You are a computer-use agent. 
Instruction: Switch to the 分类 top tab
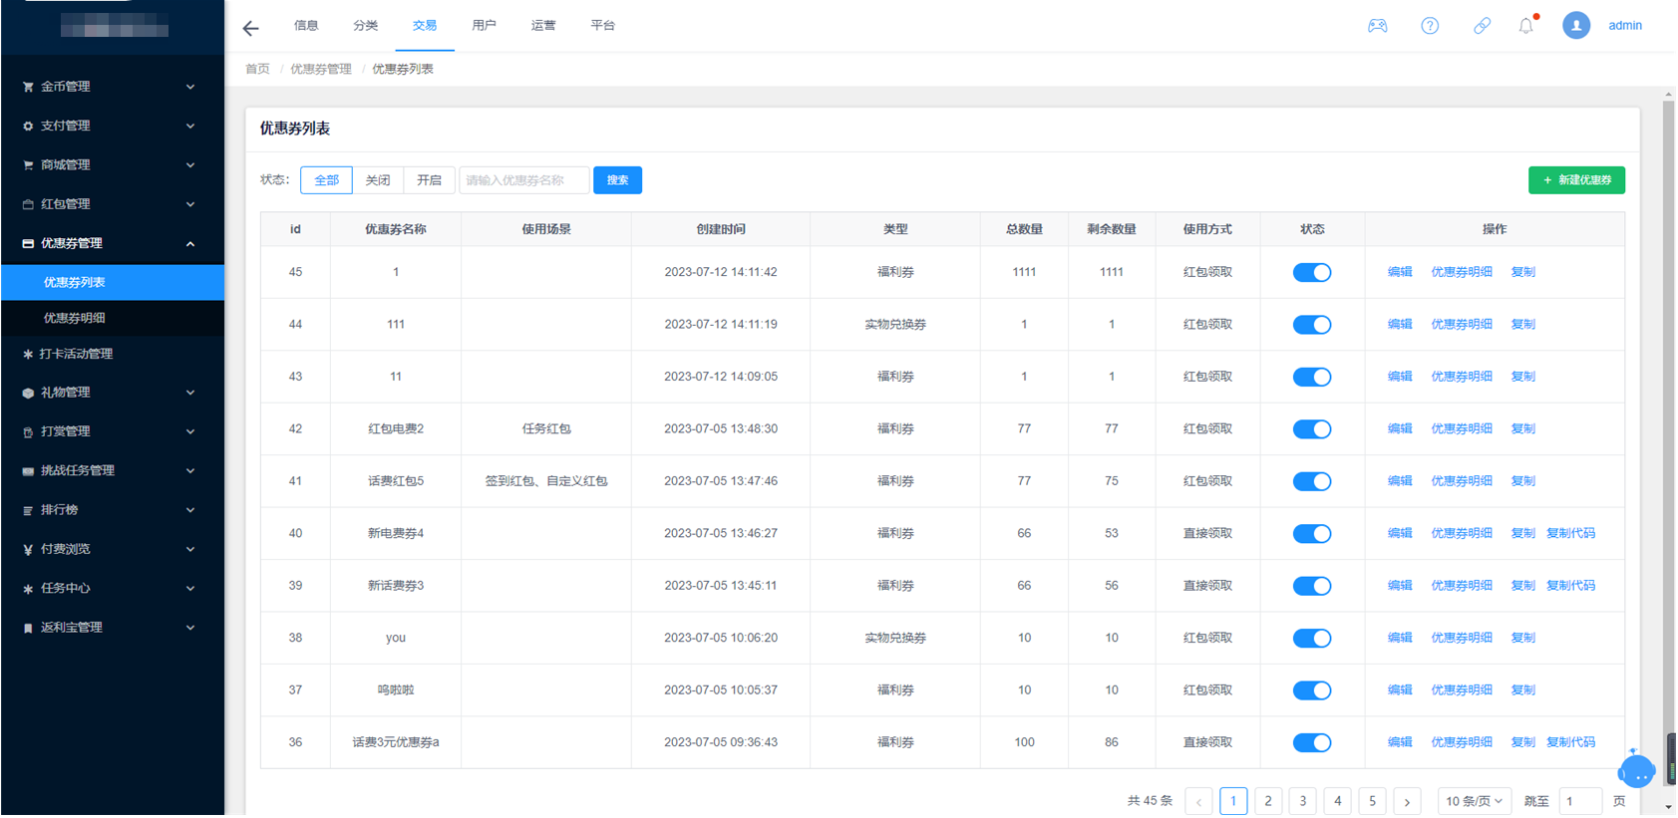click(365, 26)
